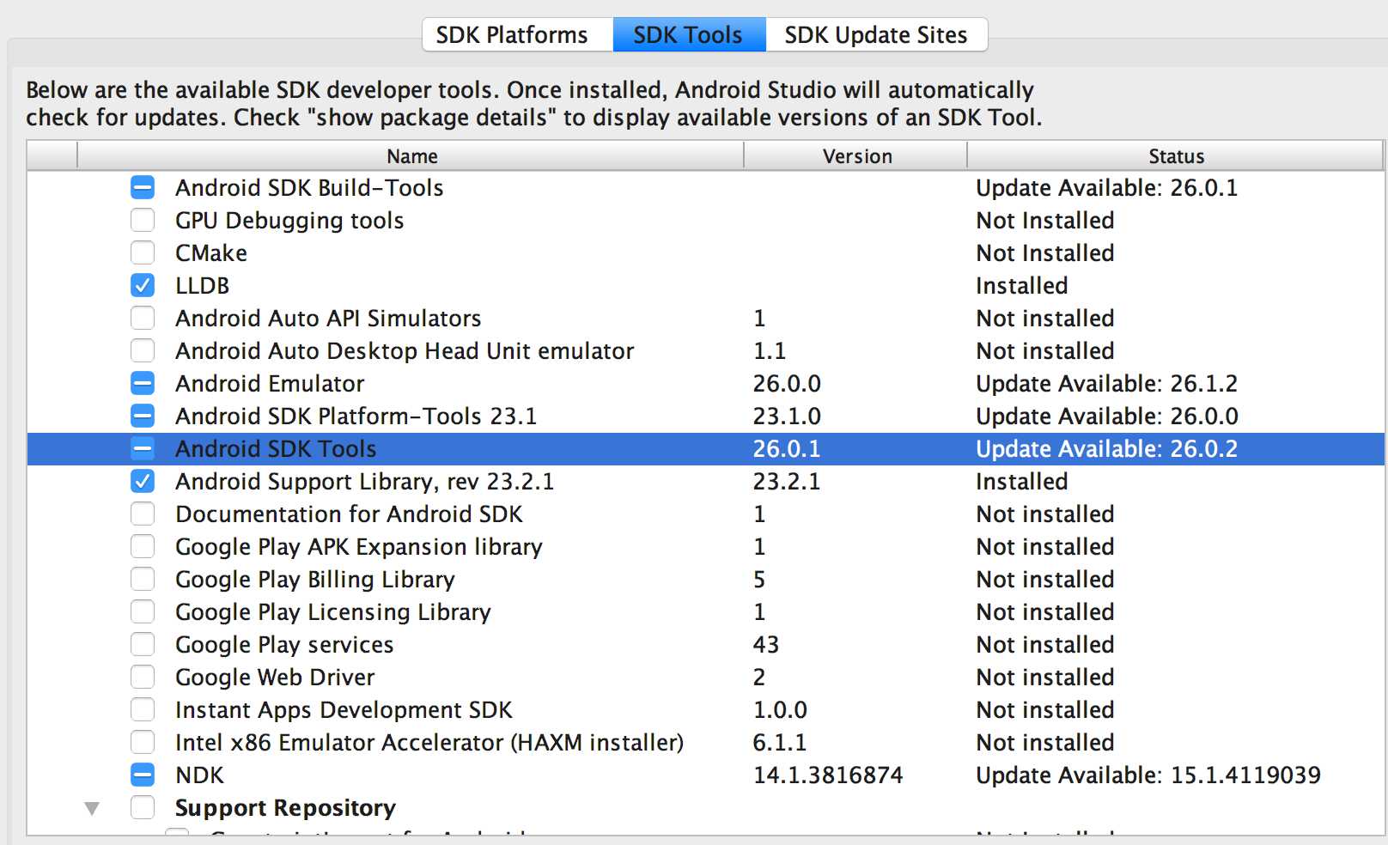Screen dimensions: 1388x845
Task: Switch to the SDK Platforms tab
Action: point(512,35)
